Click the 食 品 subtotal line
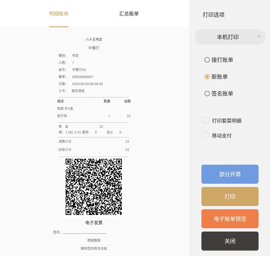The height and width of the screenshot is (256, 270). tap(81, 127)
